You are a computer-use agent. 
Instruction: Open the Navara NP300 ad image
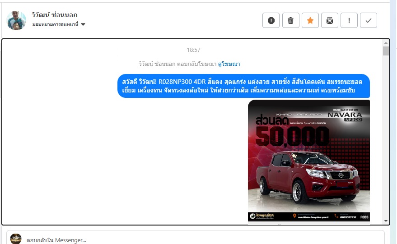click(x=308, y=161)
